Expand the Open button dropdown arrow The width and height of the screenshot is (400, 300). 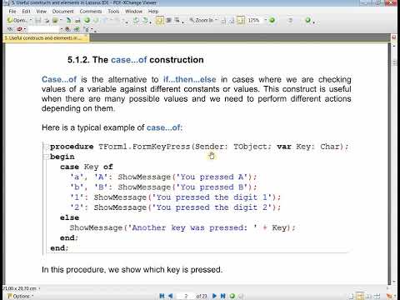(x=31, y=20)
